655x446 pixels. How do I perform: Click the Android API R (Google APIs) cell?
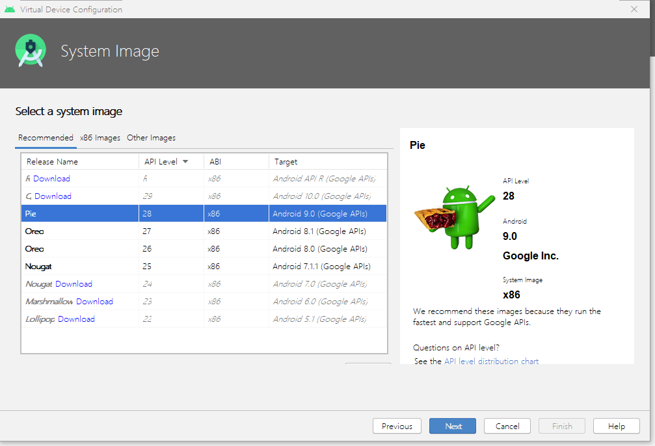coord(328,178)
